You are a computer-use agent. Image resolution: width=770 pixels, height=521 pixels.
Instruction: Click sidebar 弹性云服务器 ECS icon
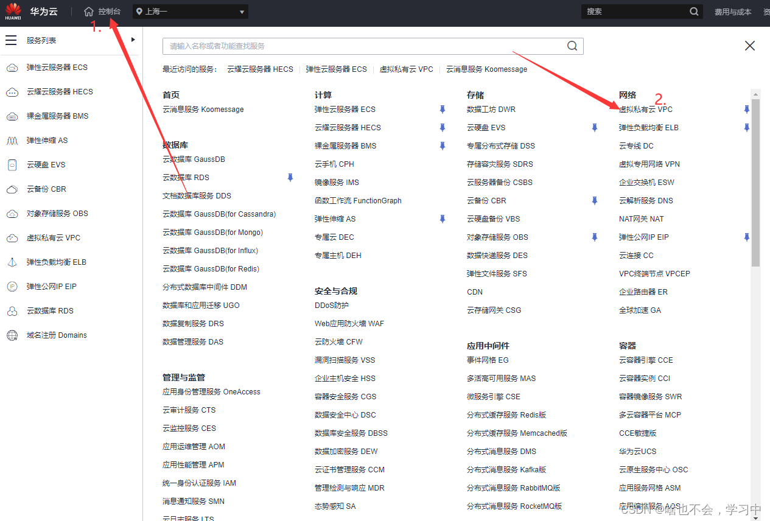click(x=12, y=68)
